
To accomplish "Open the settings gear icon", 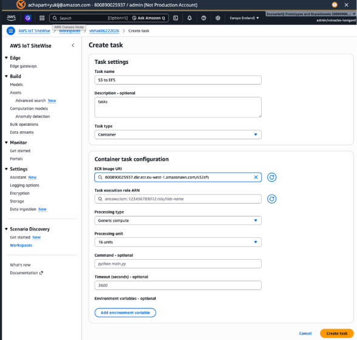I will [217, 18].
